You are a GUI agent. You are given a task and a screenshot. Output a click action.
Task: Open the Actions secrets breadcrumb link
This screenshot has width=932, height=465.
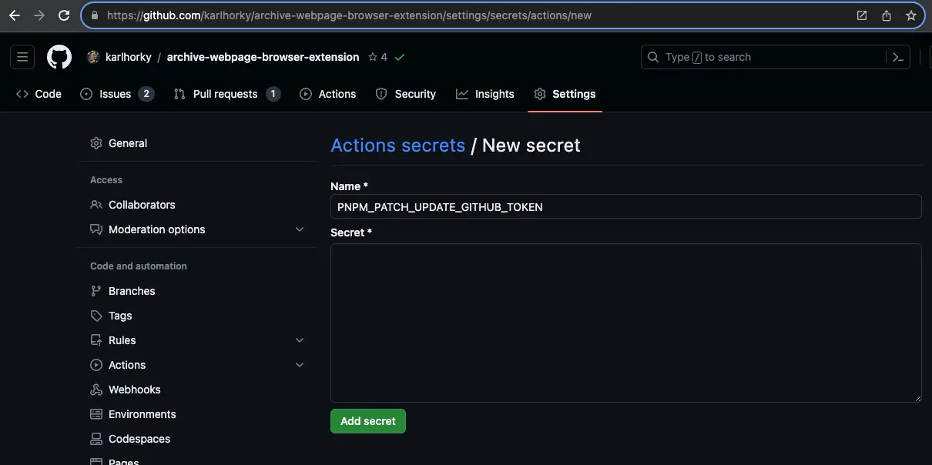click(x=398, y=146)
